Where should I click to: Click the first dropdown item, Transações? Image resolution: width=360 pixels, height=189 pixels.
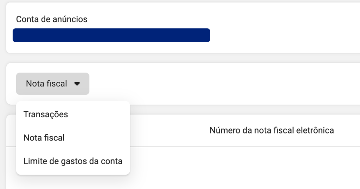point(46,114)
